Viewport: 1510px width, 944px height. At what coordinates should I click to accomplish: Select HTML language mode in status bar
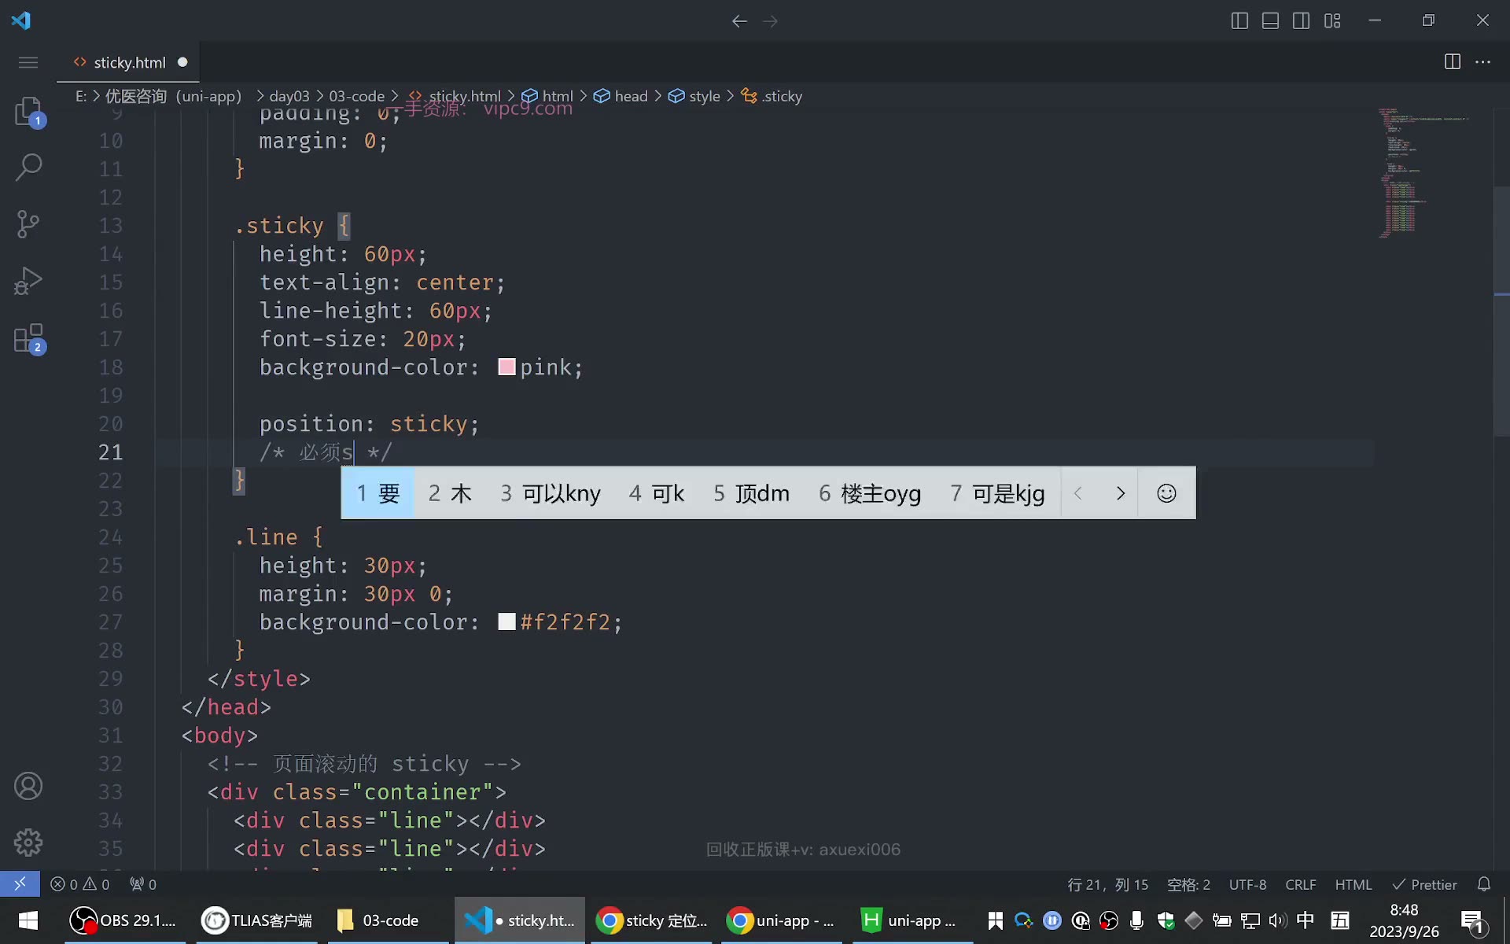point(1353,884)
